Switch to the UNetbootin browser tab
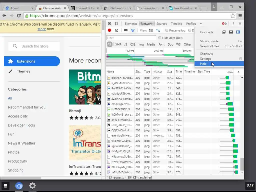Image resolution: width=256 pixels, height=192 pixels. coord(117,8)
